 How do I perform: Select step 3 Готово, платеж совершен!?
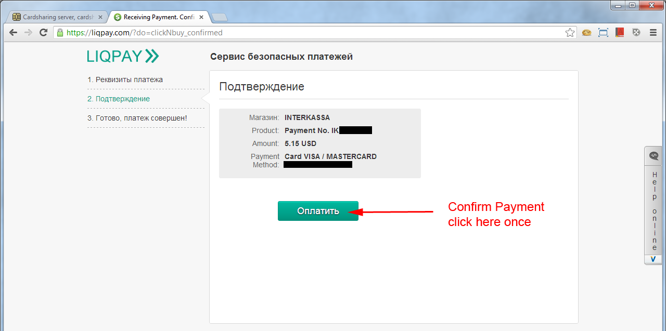pos(137,118)
